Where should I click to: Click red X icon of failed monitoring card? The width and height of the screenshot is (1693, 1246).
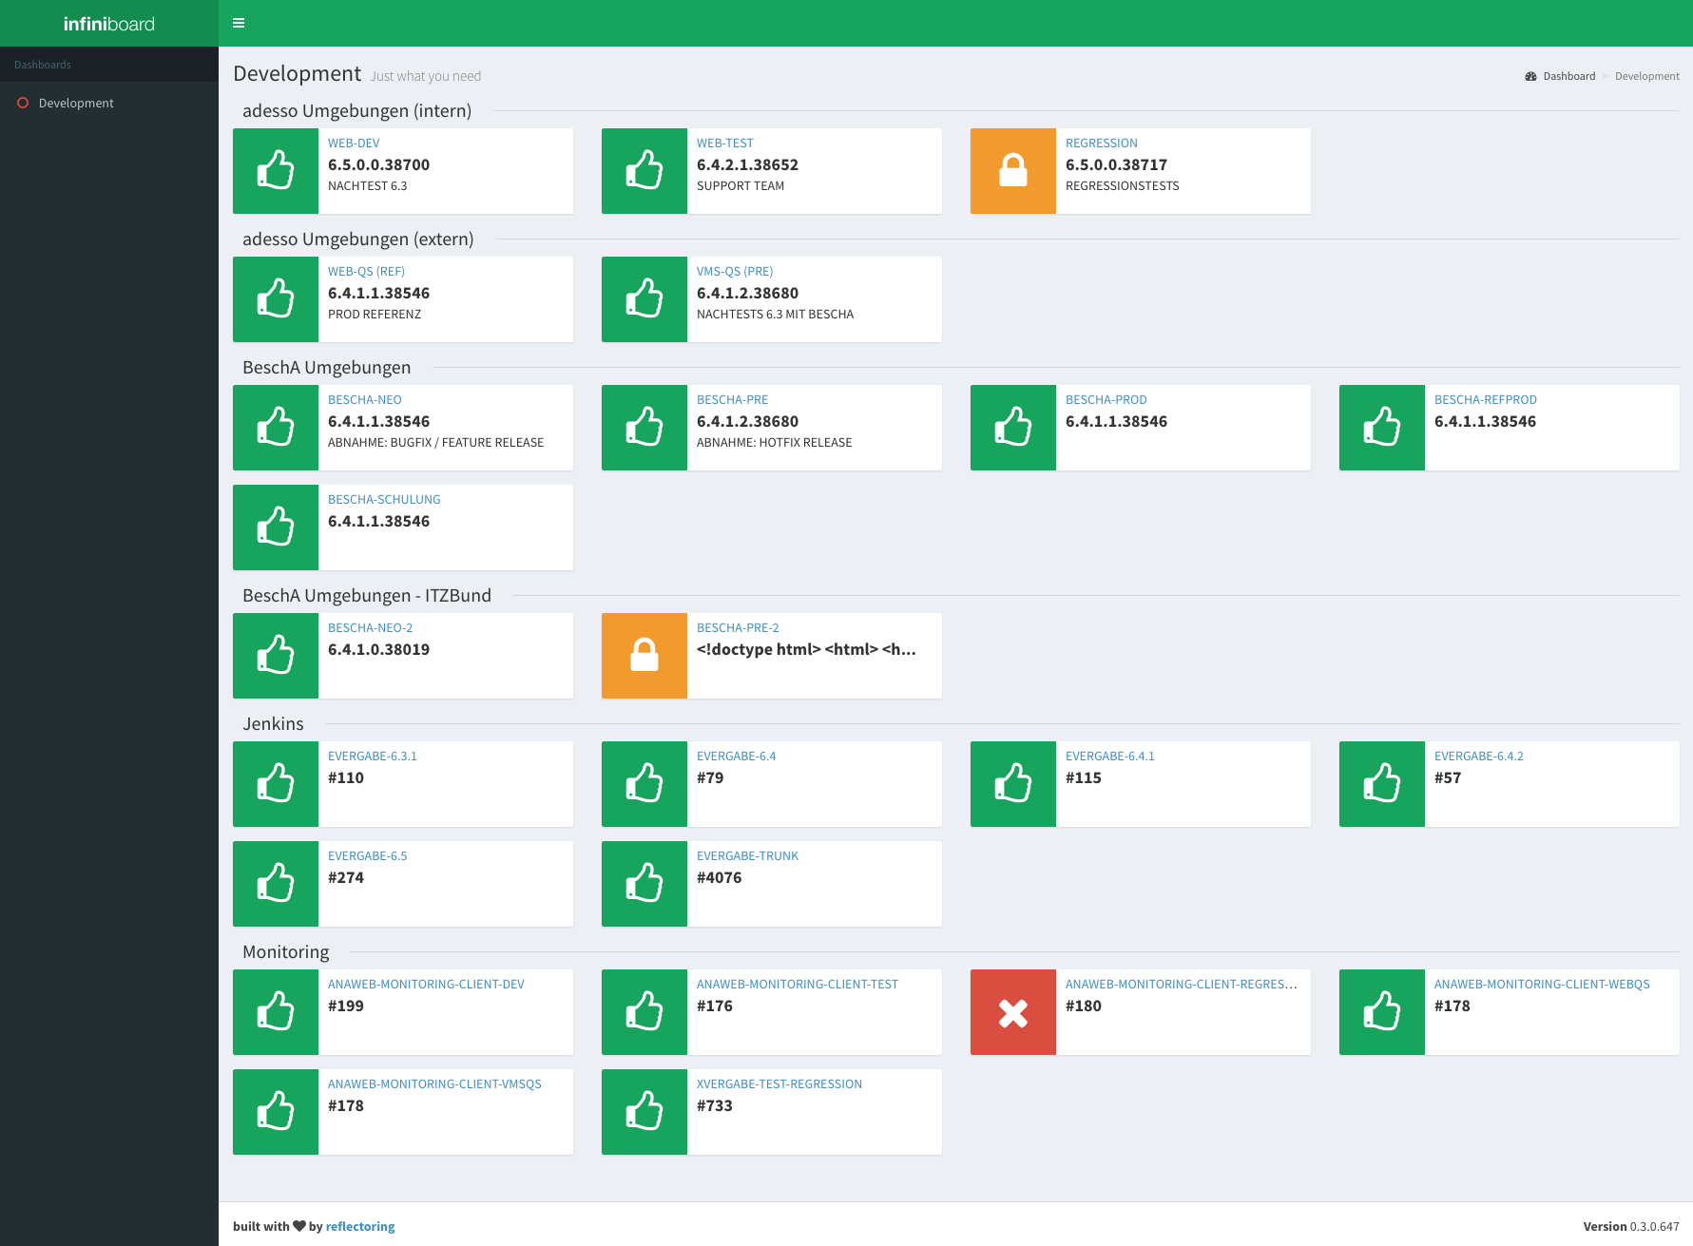(1013, 1013)
